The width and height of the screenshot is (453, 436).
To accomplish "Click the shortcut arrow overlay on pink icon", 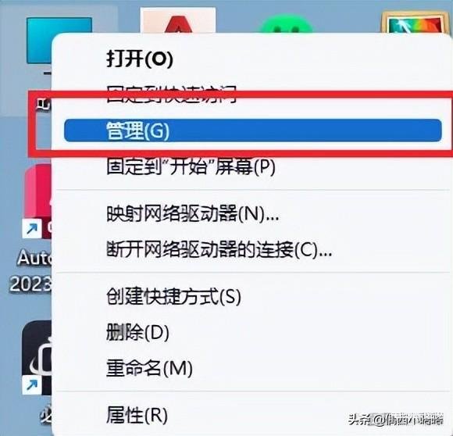I will [x=31, y=230].
